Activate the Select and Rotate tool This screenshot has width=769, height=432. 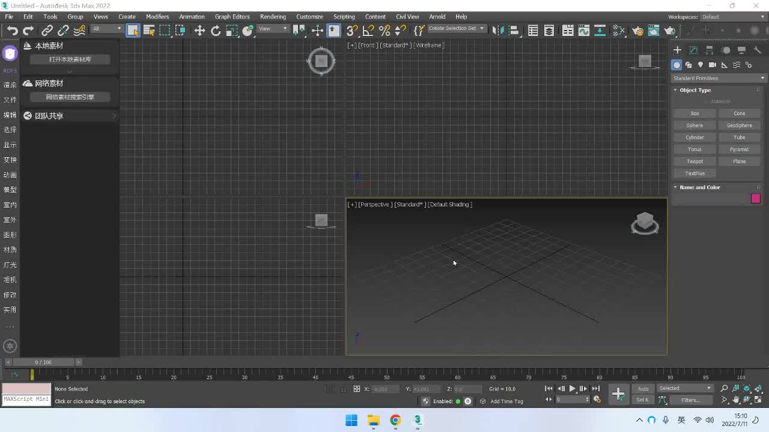point(216,31)
